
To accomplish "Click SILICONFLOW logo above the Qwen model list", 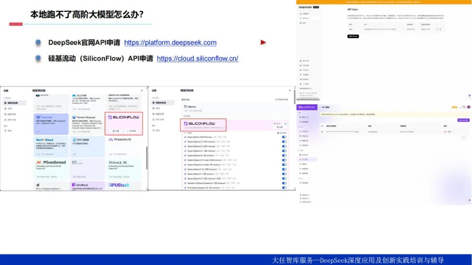I will 200,124.
